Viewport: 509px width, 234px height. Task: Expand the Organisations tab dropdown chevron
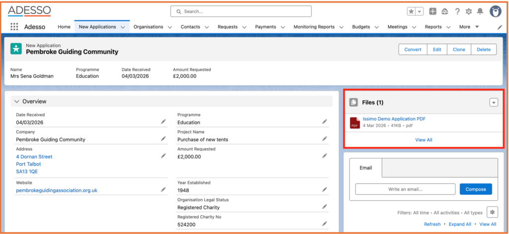pyautogui.click(x=170, y=27)
